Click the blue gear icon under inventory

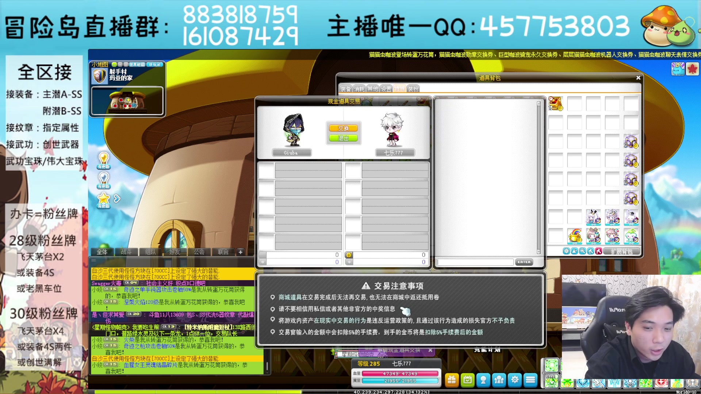[566, 251]
